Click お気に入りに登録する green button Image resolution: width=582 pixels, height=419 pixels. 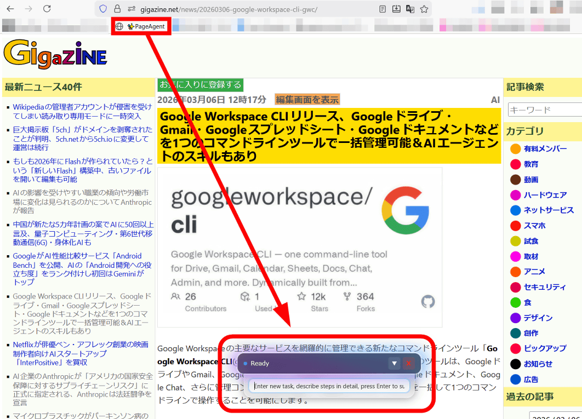200,84
